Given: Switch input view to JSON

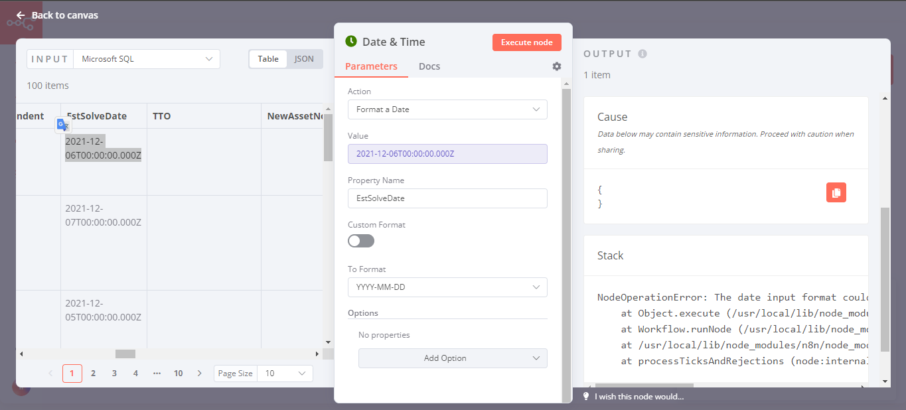Looking at the screenshot, I should tap(304, 58).
